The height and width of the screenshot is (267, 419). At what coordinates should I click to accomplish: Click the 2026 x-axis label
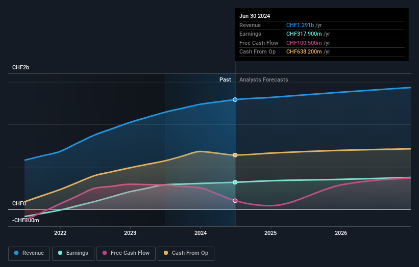[341, 233]
